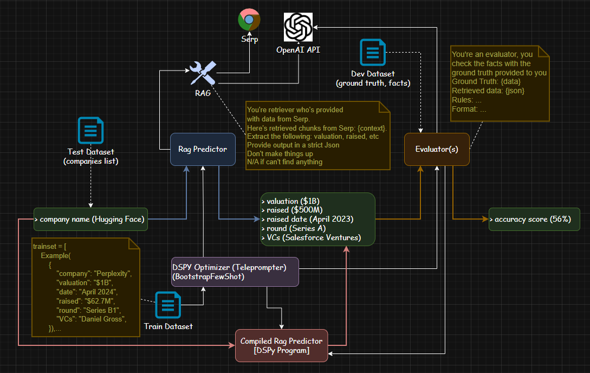Click the Dev Dataset document icon
The height and width of the screenshot is (373, 590).
[x=373, y=53]
